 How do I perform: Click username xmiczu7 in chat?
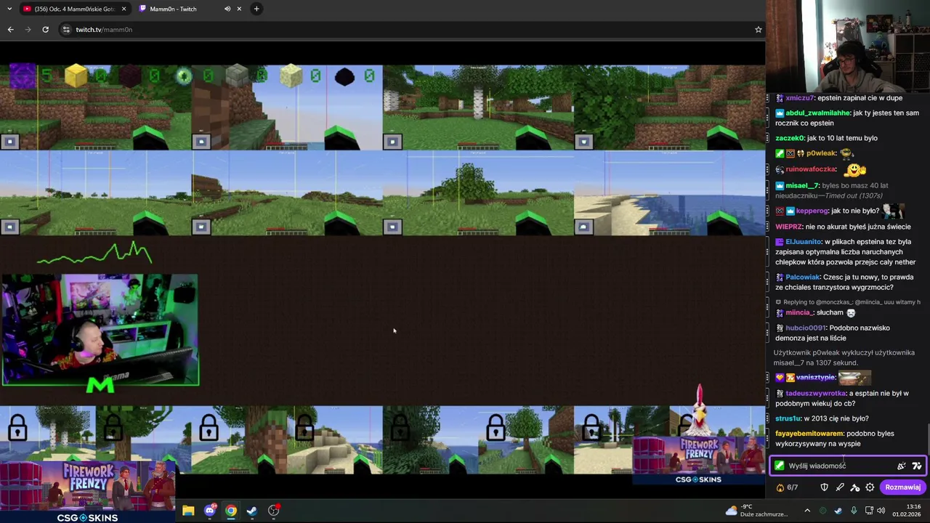click(x=799, y=98)
